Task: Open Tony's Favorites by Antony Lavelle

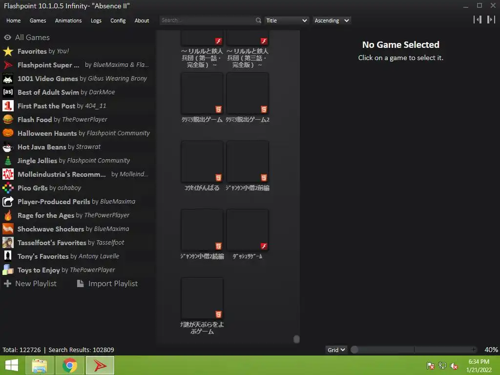Action: [78, 256]
